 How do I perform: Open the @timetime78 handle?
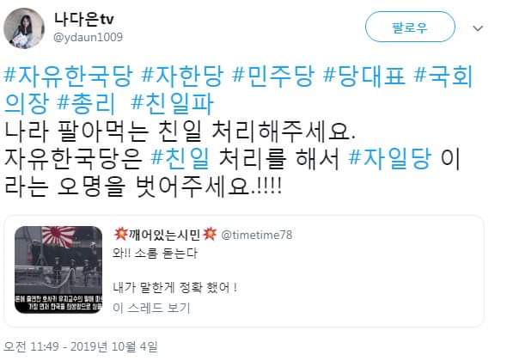click(x=257, y=235)
